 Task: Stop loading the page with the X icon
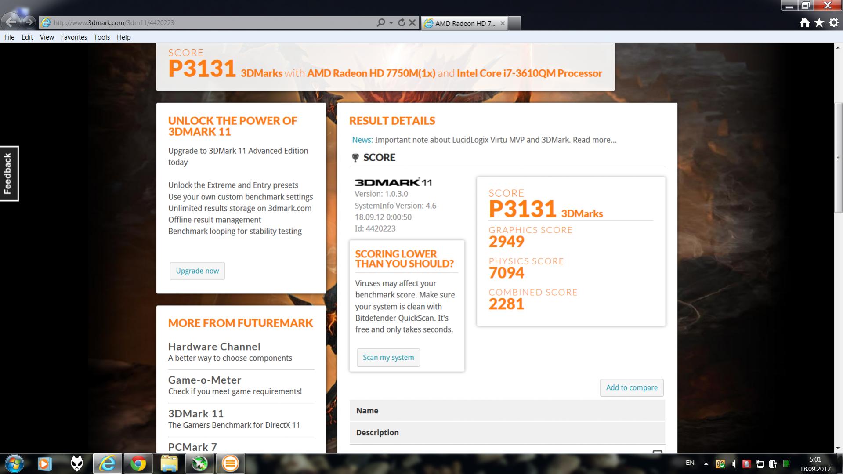pos(412,22)
